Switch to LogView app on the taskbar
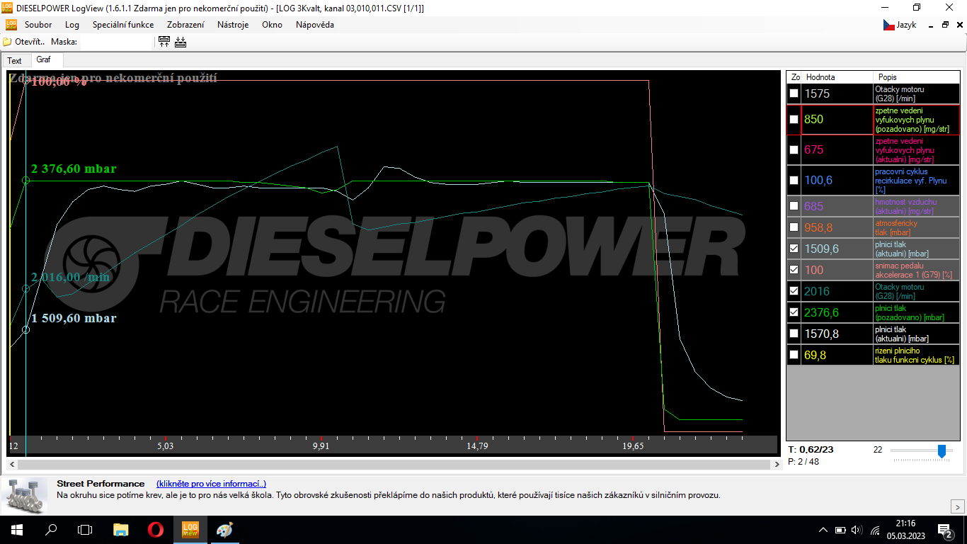Viewport: 967px width, 544px height. click(190, 530)
